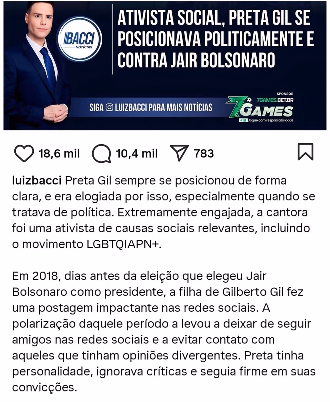Tap the +18 responsible gaming badge

243,120
